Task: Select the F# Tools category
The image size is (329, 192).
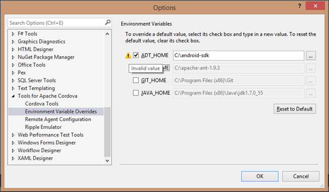Action: pyautogui.click(x=27, y=34)
